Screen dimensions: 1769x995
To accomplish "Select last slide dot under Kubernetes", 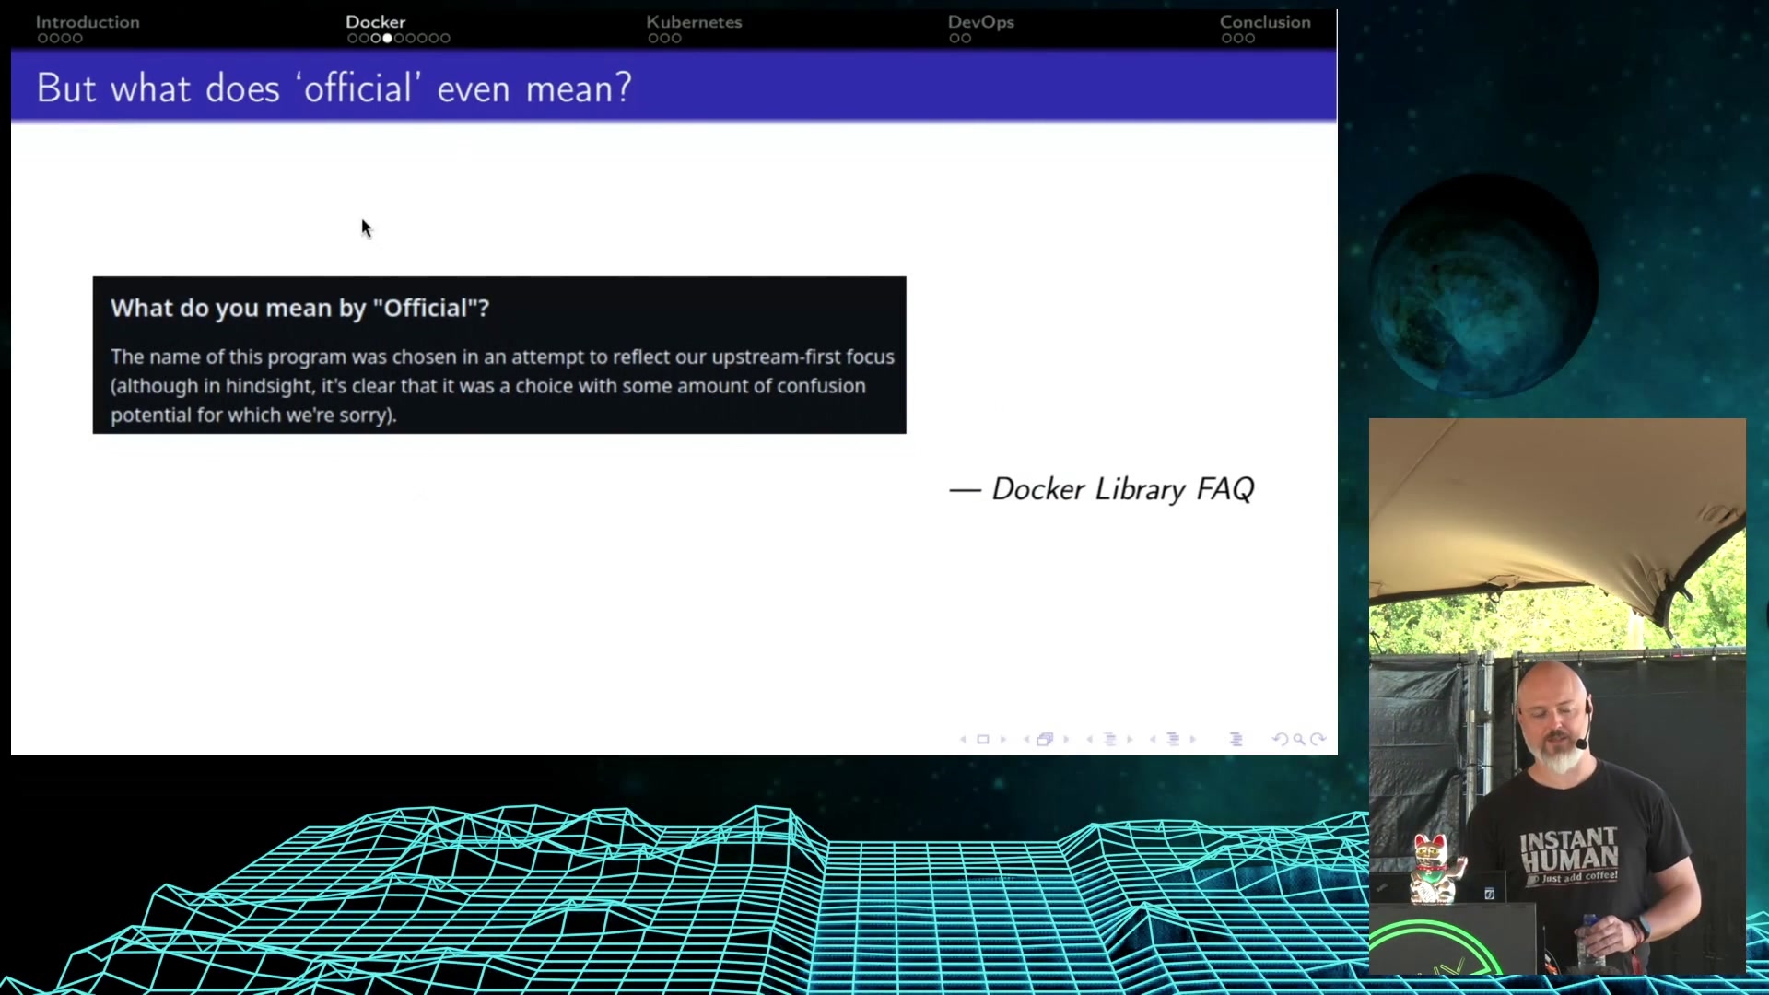I will 676,39.
